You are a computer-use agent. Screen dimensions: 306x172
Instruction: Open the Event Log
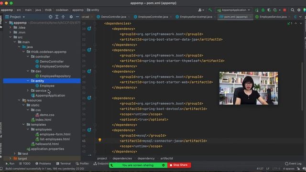[x=293, y=163]
